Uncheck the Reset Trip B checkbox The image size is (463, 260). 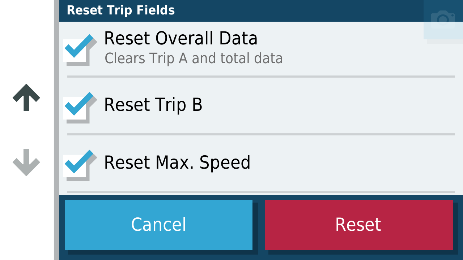78,107
